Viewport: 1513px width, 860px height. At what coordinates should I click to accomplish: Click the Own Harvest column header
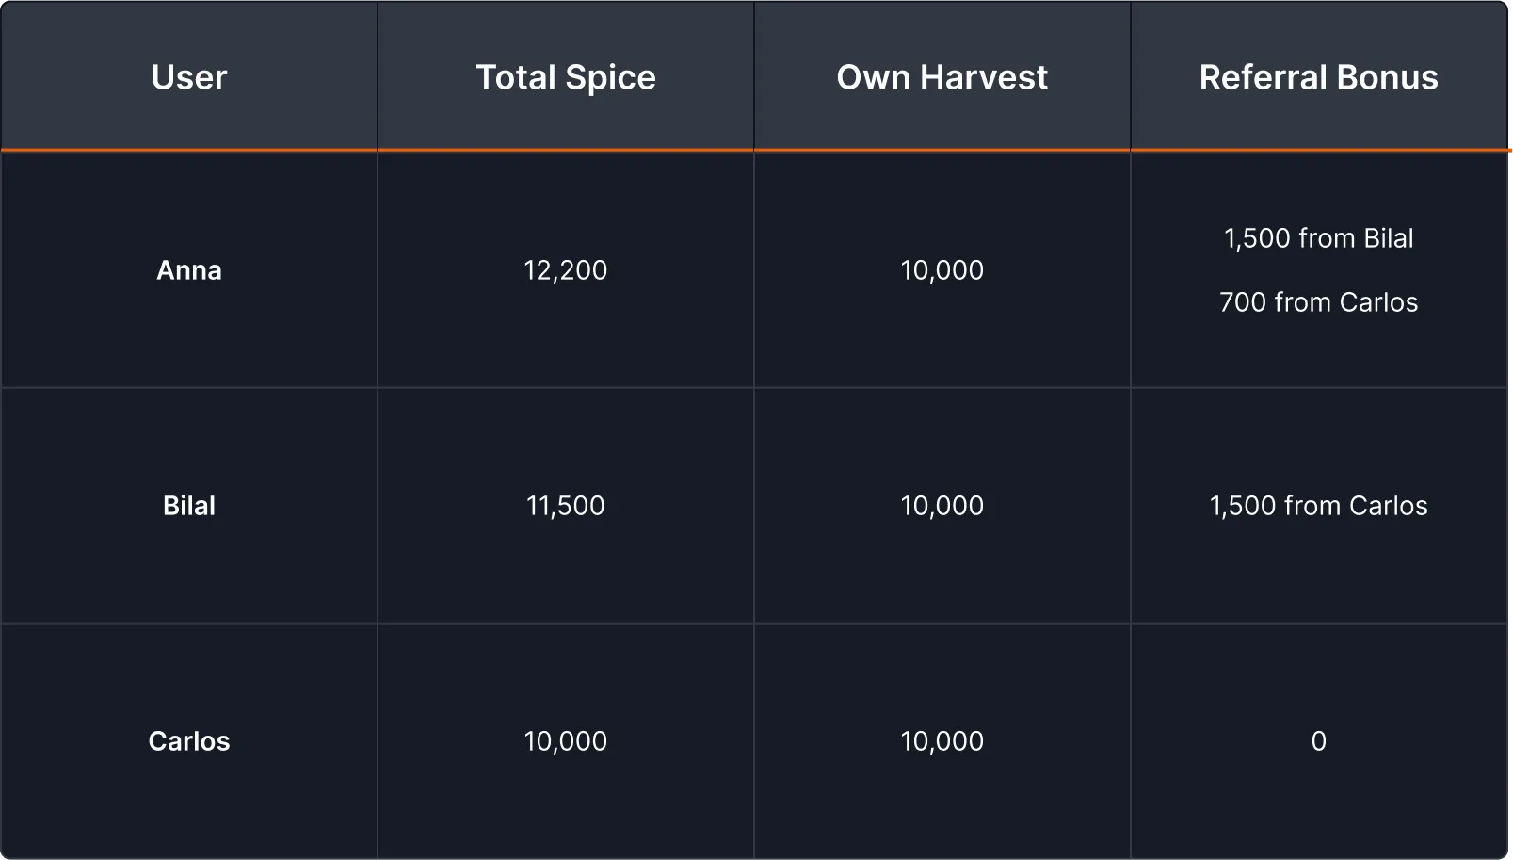(942, 77)
